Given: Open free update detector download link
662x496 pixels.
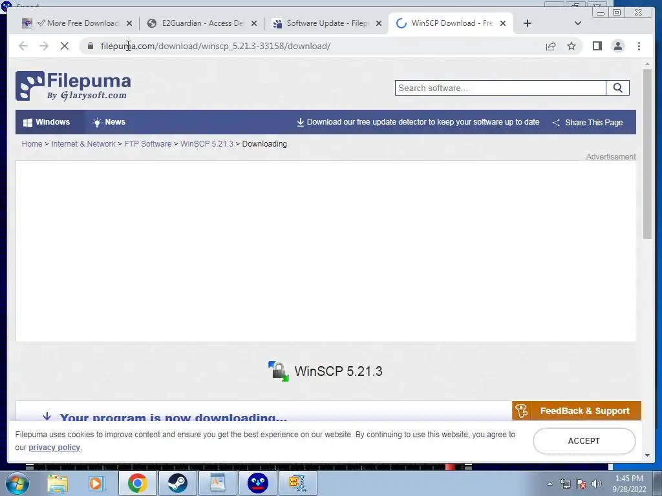Looking at the screenshot, I should [x=418, y=122].
